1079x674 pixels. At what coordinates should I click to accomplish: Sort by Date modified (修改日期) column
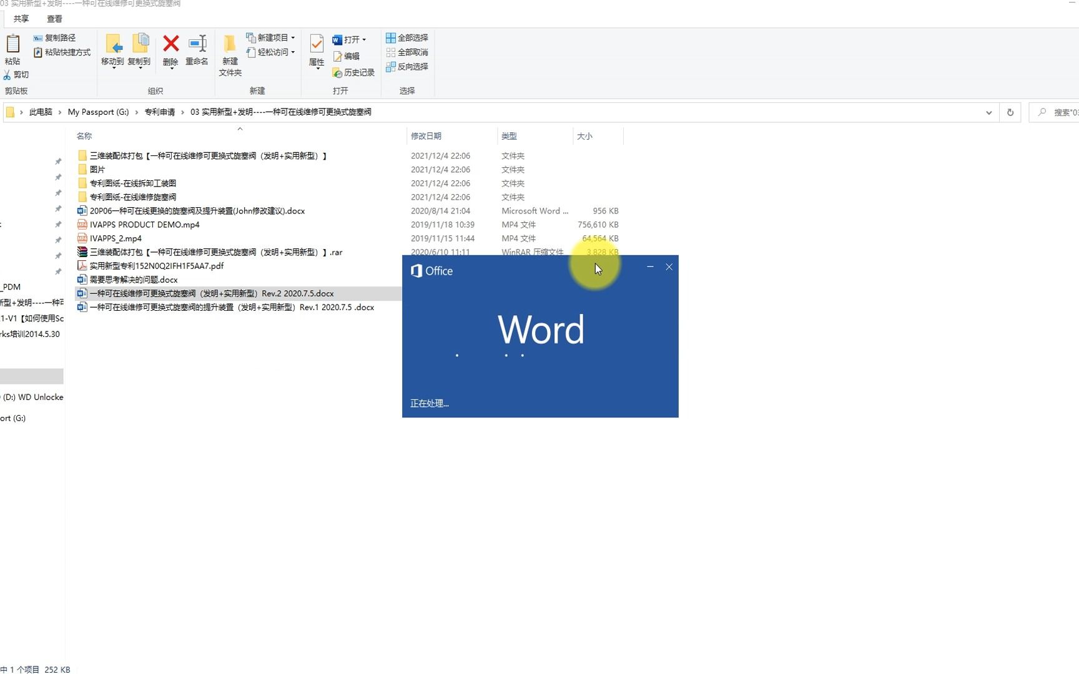pyautogui.click(x=451, y=136)
